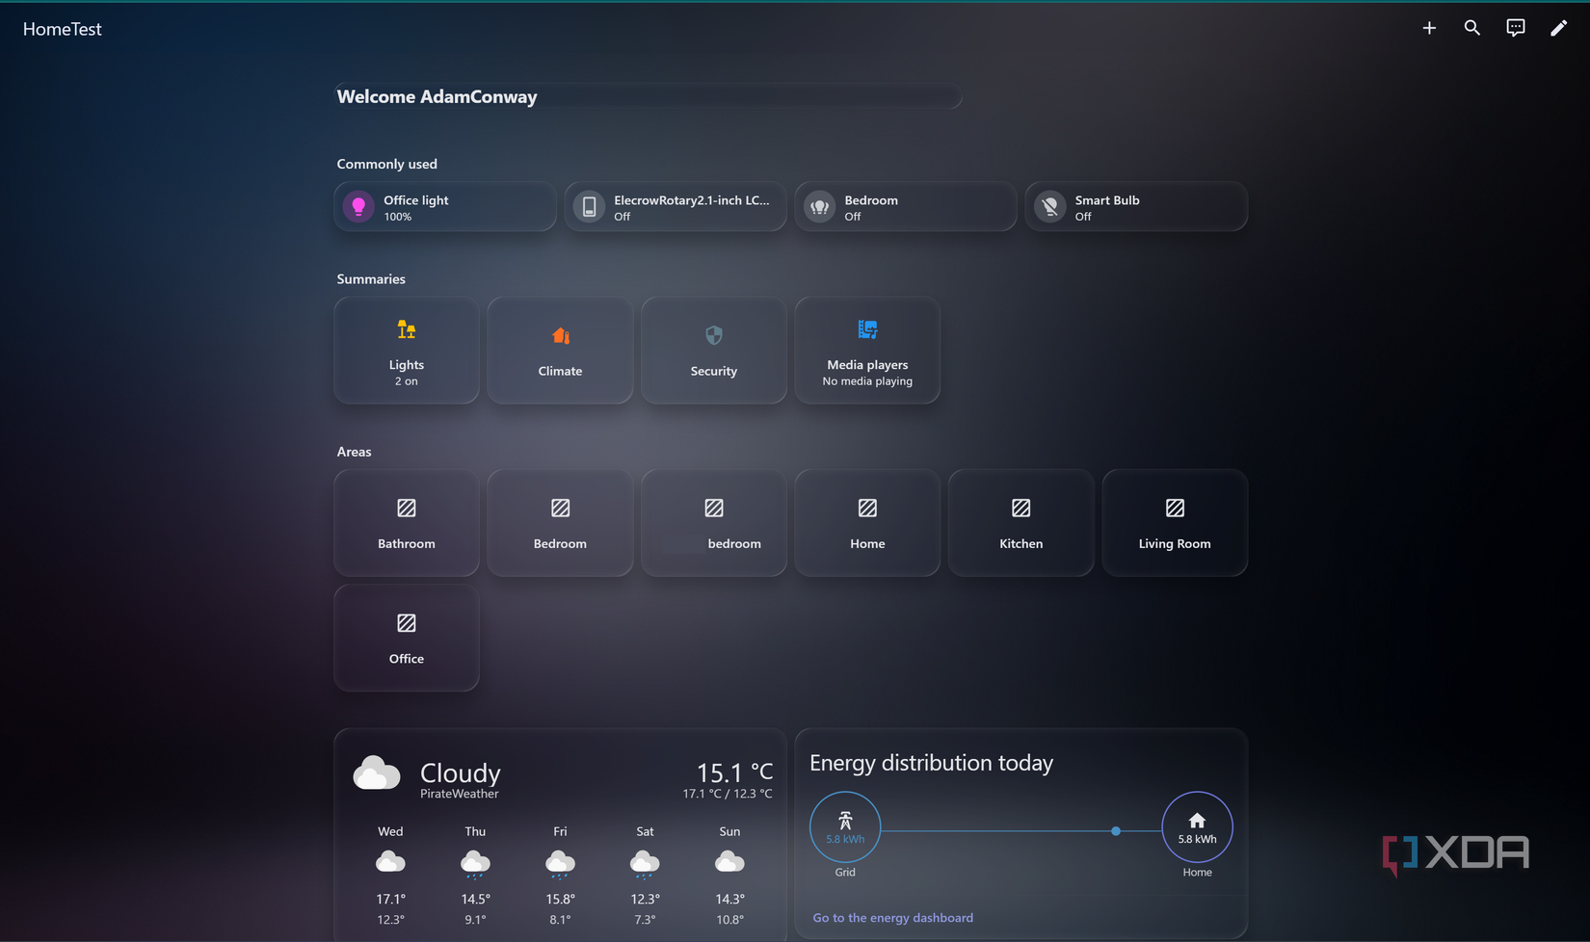1590x942 pixels.
Task: Follow the Go to the energy dashboard link
Action: point(892,917)
